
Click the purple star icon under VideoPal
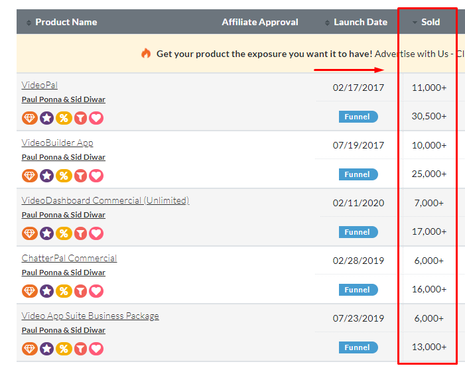click(x=47, y=118)
